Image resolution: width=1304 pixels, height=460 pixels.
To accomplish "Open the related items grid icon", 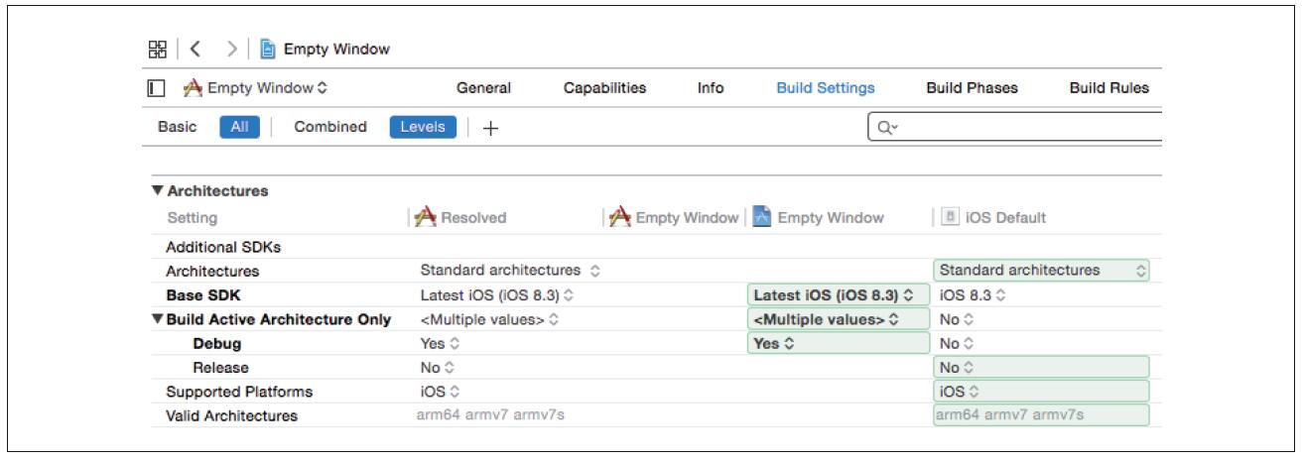I will 158,49.
